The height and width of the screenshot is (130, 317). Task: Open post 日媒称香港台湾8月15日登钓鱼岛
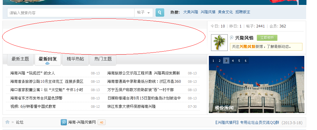pyautogui.click(x=144, y=98)
